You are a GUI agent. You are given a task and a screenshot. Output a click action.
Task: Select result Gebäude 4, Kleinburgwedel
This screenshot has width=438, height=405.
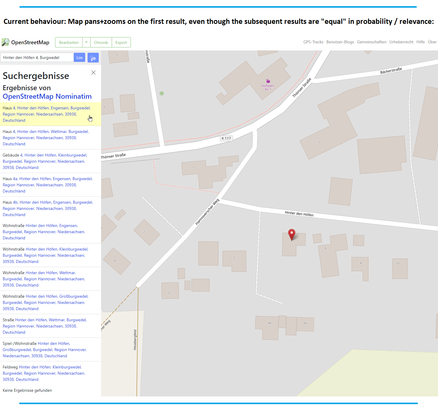pyautogui.click(x=50, y=161)
